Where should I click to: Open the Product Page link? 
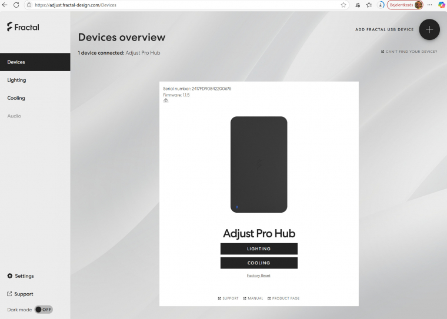(x=283, y=298)
